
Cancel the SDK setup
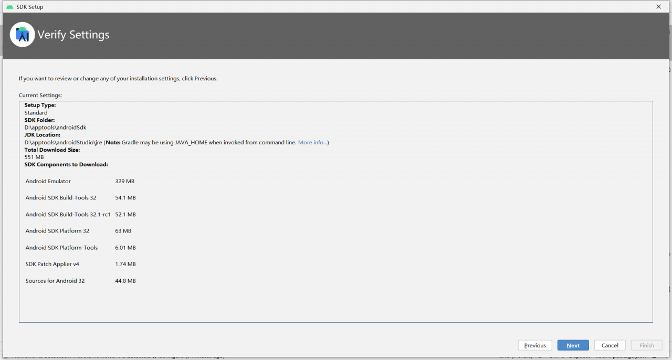(x=610, y=345)
